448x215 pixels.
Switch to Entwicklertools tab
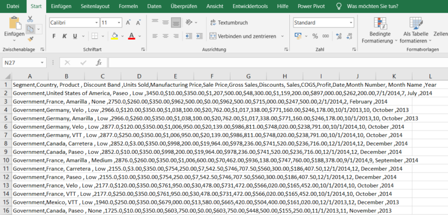(x=250, y=6)
